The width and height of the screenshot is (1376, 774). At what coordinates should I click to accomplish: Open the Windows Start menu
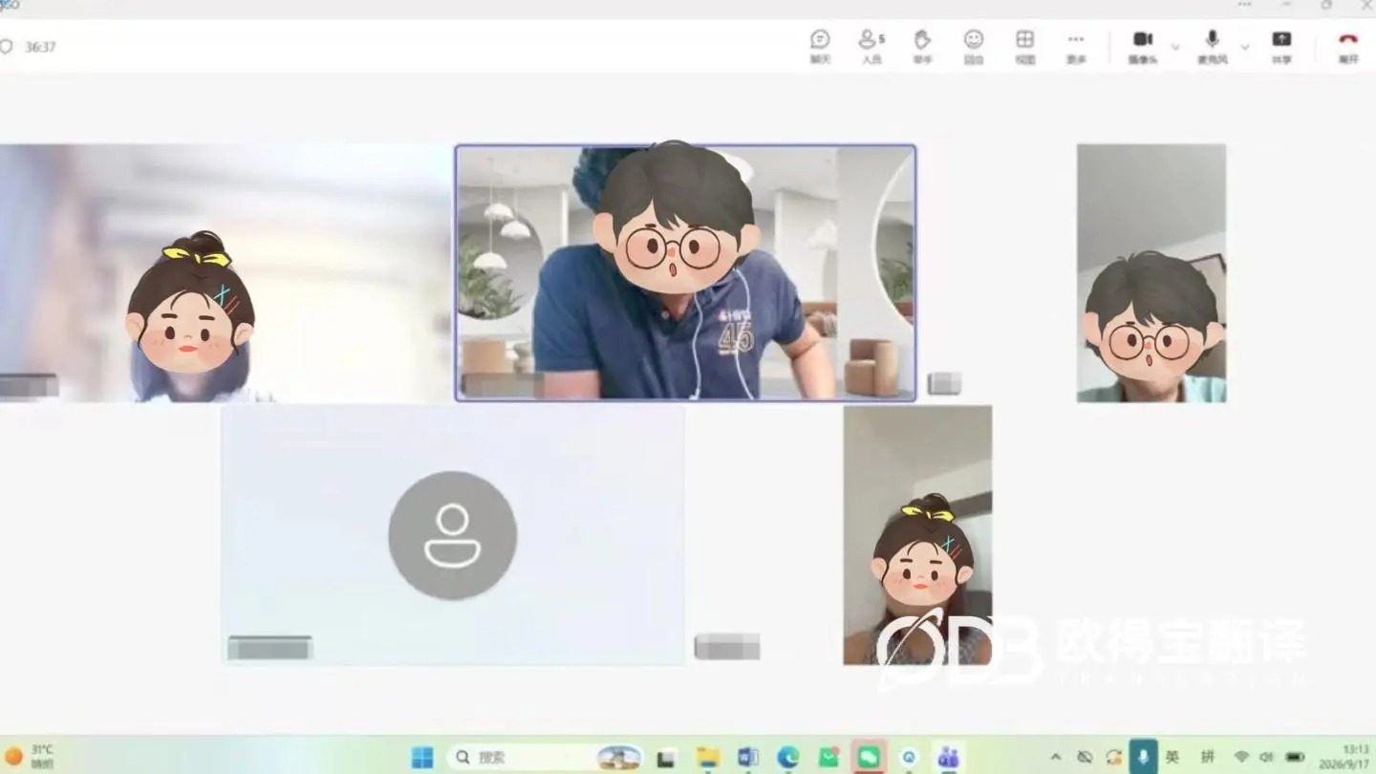coord(422,757)
